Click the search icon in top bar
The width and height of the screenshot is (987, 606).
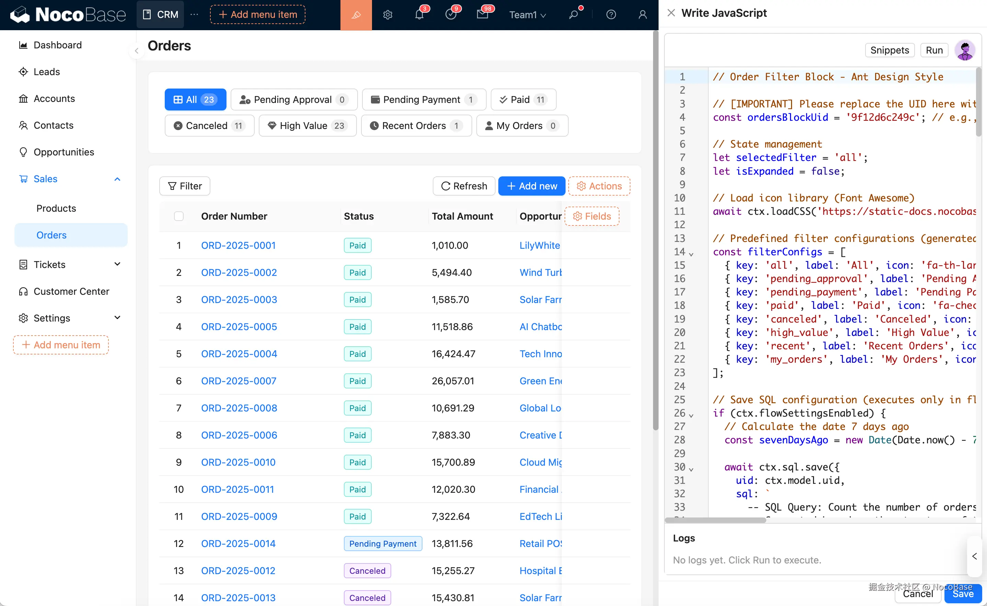tap(573, 15)
